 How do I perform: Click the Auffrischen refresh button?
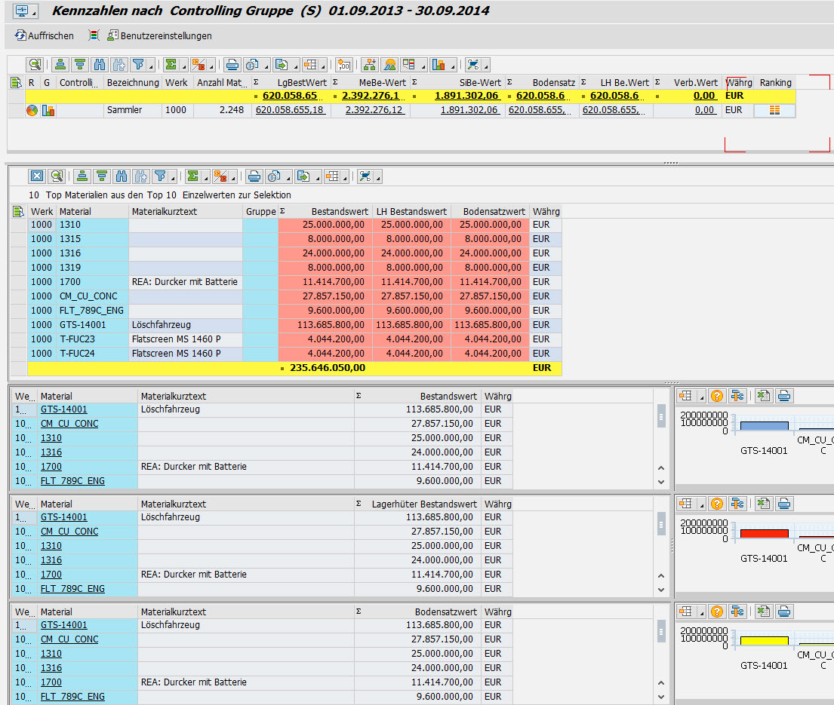[x=44, y=35]
